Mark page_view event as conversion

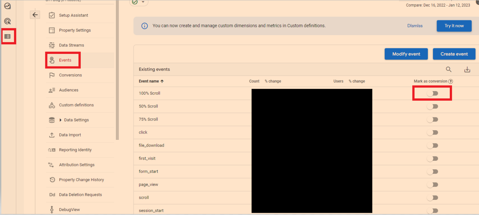(432, 185)
